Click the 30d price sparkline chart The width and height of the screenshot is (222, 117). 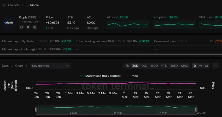coord(174,25)
